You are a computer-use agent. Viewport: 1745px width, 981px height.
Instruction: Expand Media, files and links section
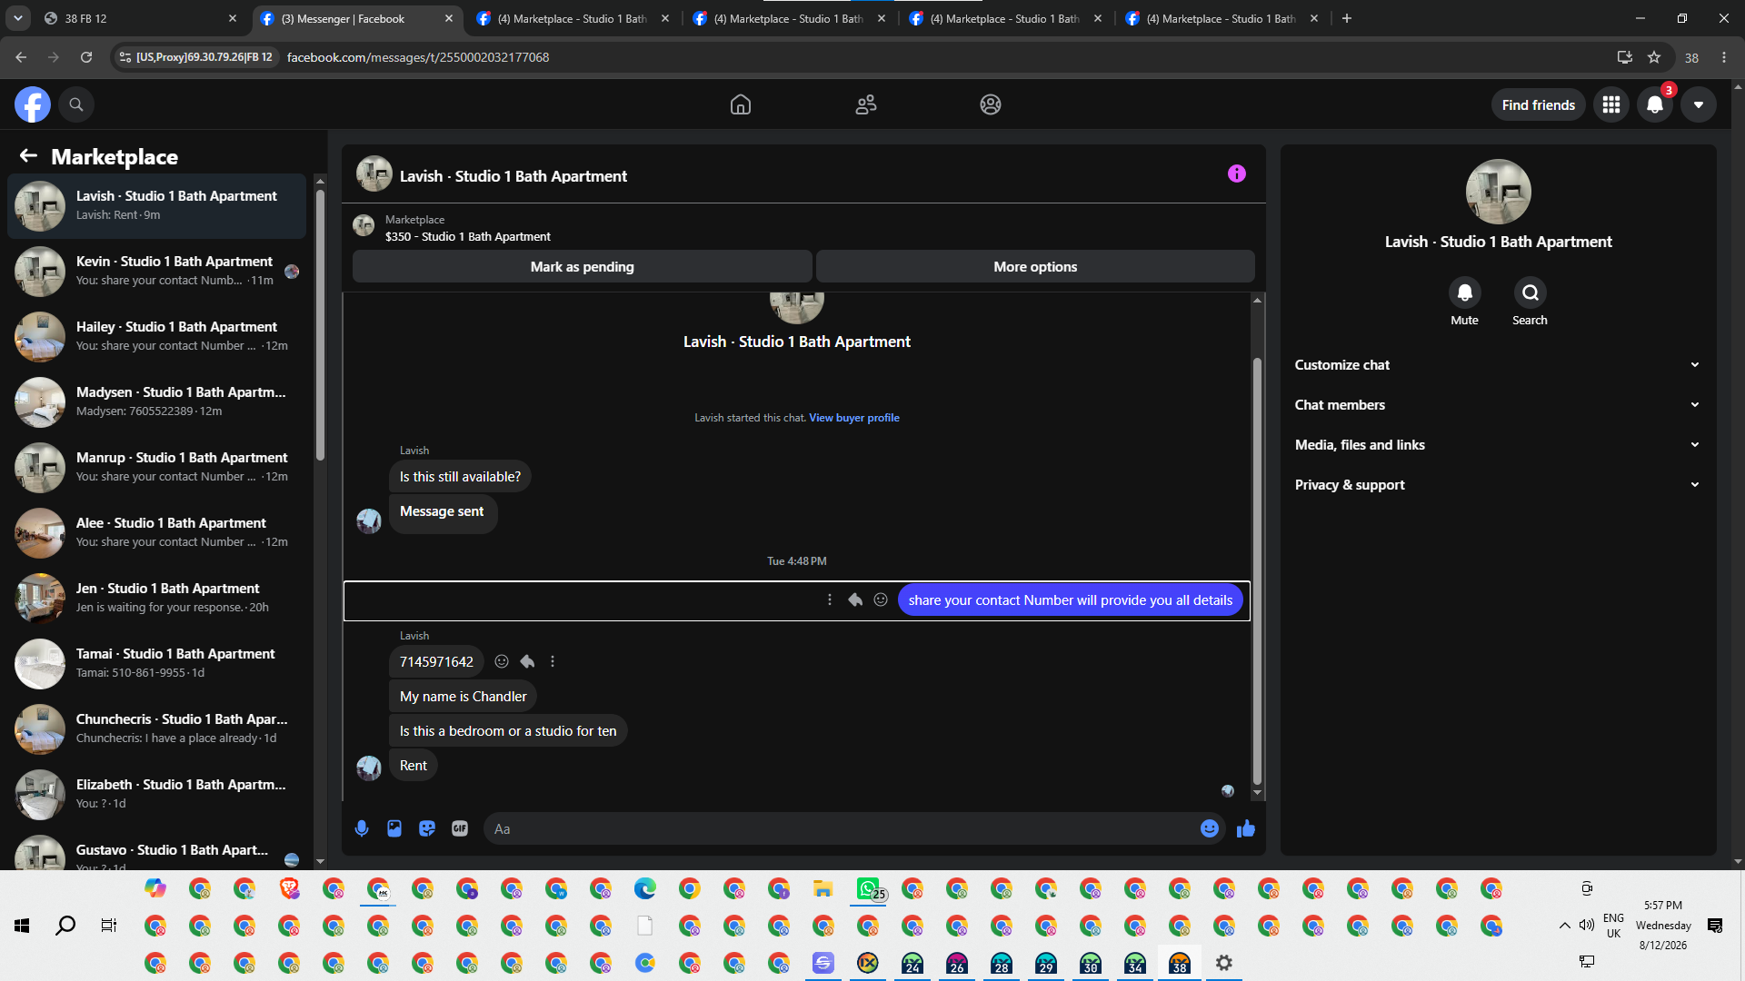click(x=1498, y=445)
